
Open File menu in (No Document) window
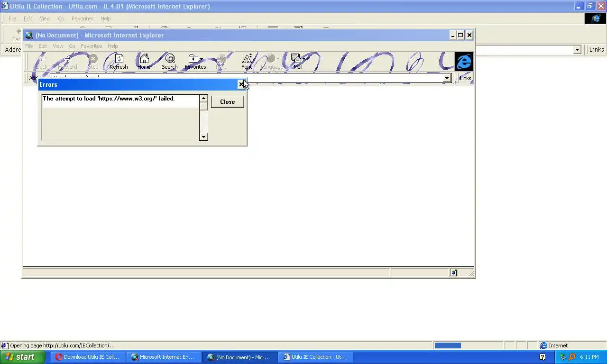pyautogui.click(x=29, y=46)
